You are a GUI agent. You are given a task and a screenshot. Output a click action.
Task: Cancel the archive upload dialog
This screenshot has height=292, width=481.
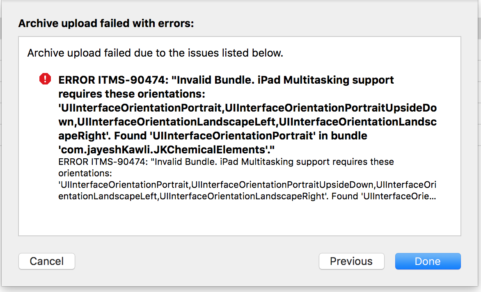pos(47,261)
